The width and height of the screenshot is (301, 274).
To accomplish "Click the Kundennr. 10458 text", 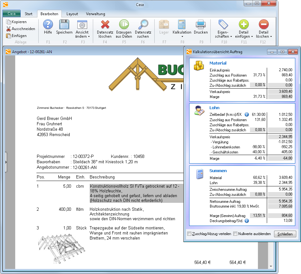I will [127, 157].
